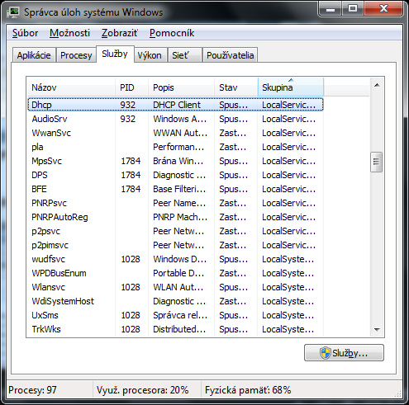The width and height of the screenshot is (409, 405).
Task: Switch to the Výkon tab
Action: click(150, 55)
